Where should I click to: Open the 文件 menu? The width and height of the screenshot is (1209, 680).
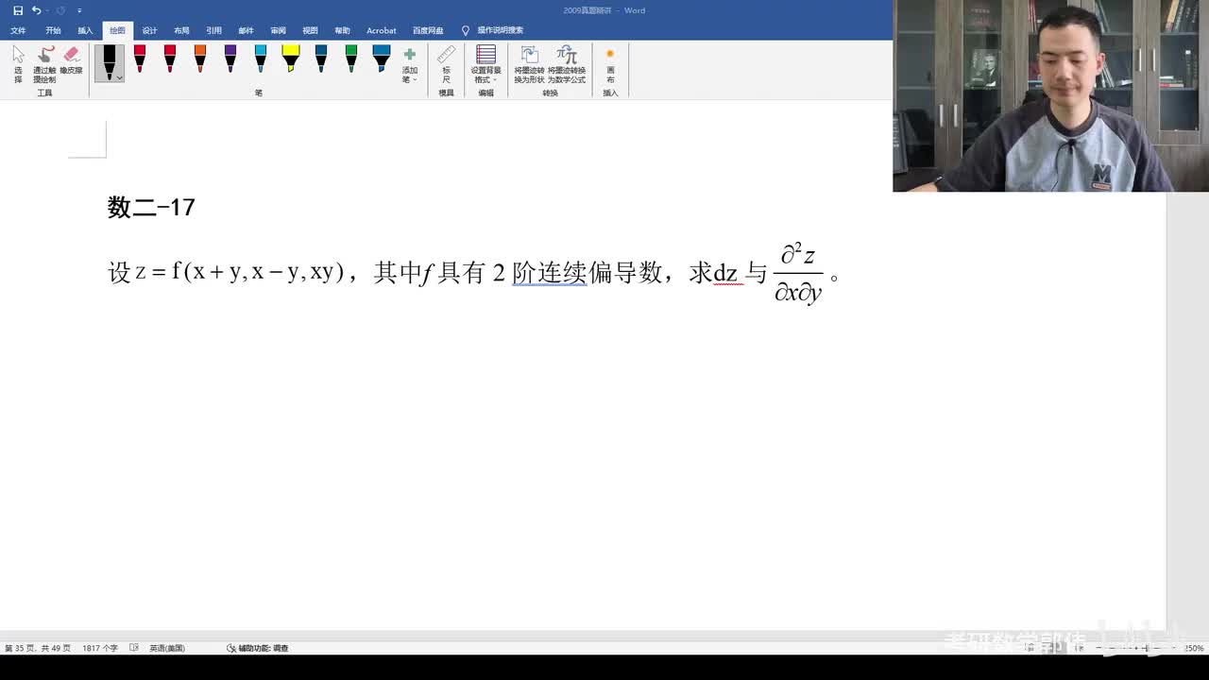(18, 30)
